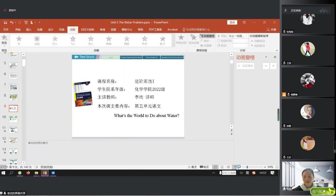Close the Animation Pane
The height and width of the screenshot is (196, 336).
coord(275,57)
